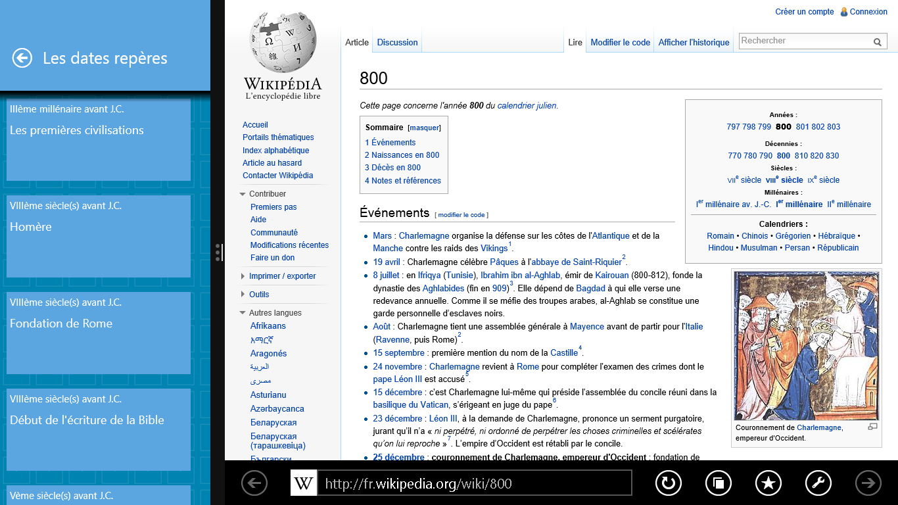Image resolution: width=898 pixels, height=505 pixels.
Task: Open the Accueil sidebar link
Action: [x=255, y=125]
